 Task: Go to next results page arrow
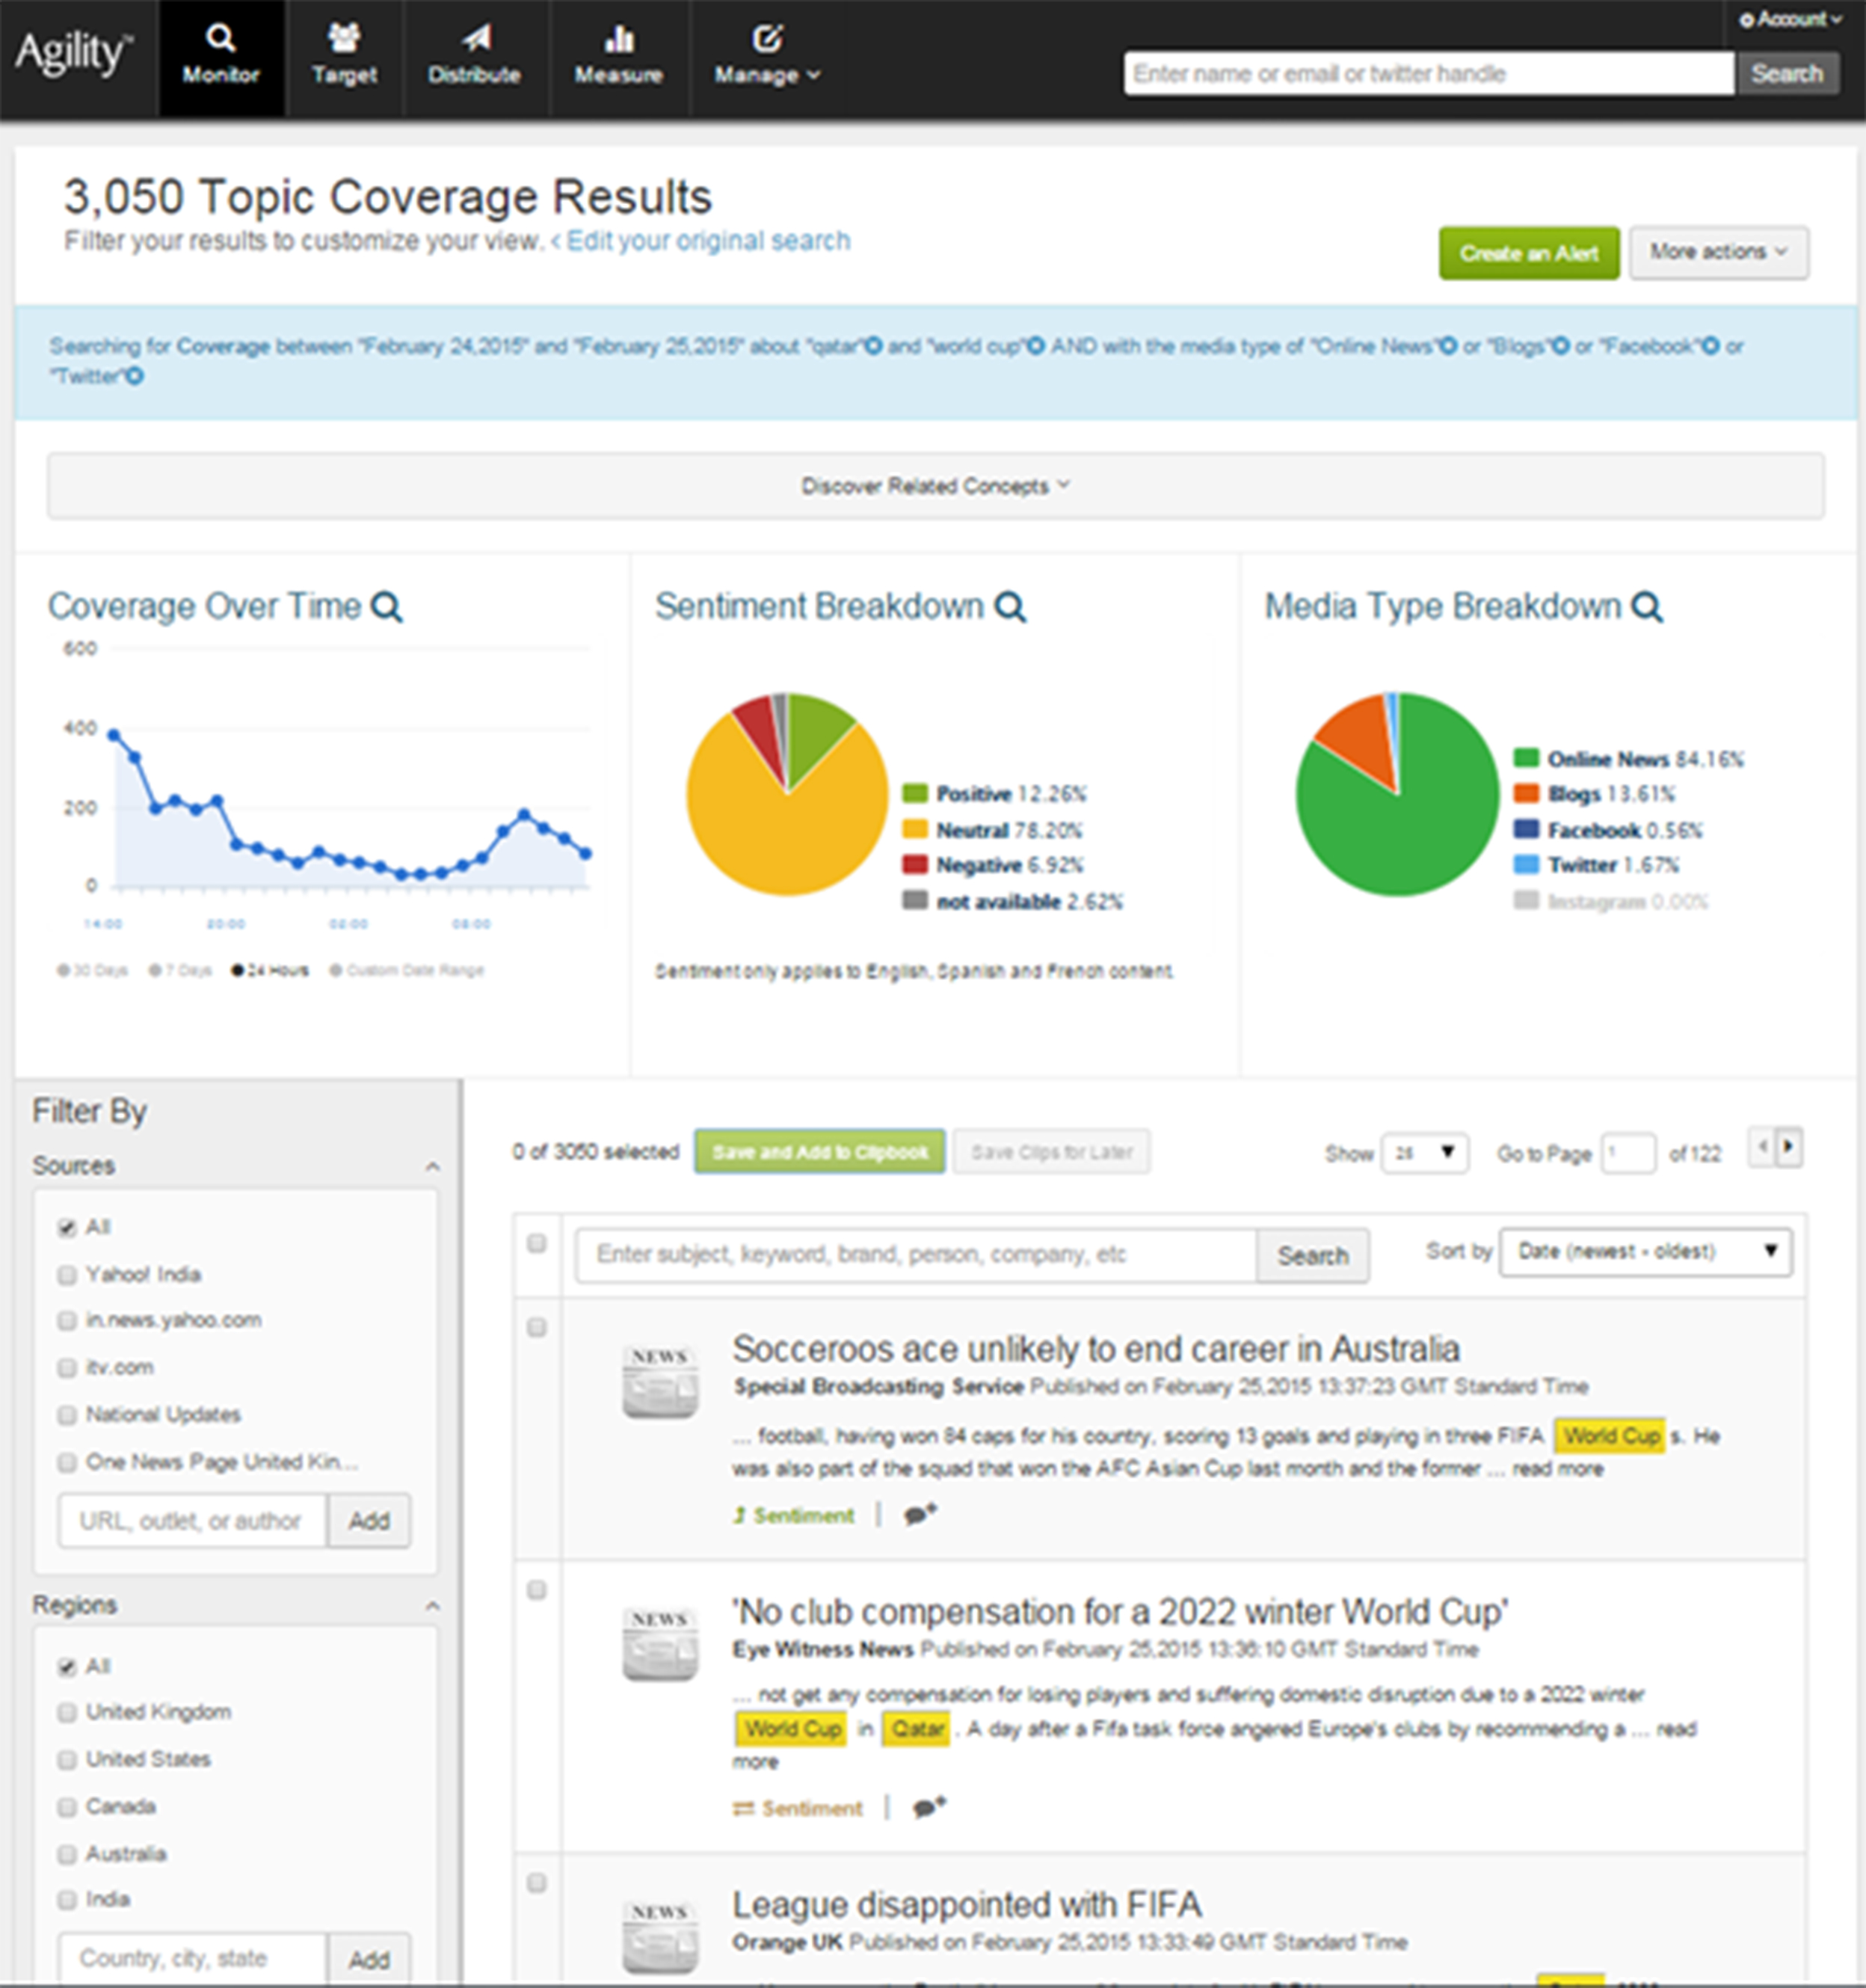click(x=1789, y=1146)
